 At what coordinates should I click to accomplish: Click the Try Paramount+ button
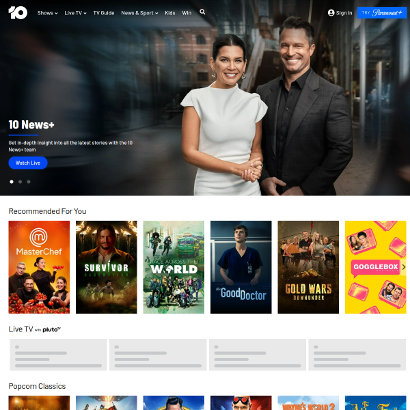click(382, 13)
